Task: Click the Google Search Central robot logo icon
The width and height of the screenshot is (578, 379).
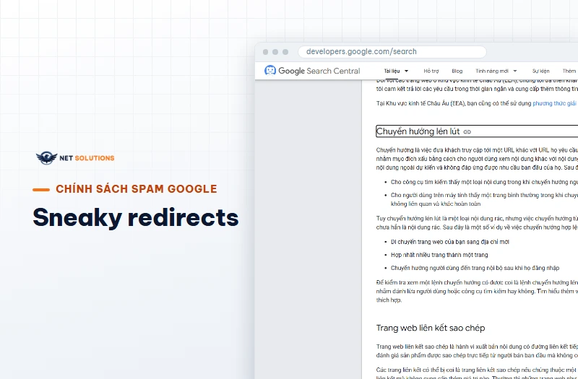Action: point(269,70)
